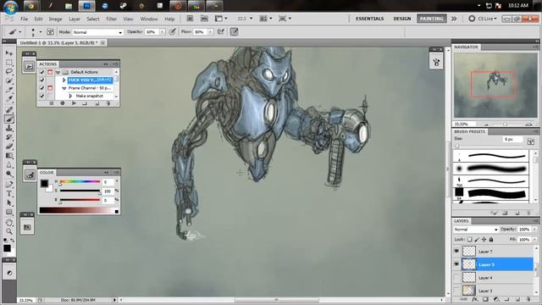Screen dimensions: 542x305
Task: Toggle dialog box for Default Actions
Action: pos(50,72)
